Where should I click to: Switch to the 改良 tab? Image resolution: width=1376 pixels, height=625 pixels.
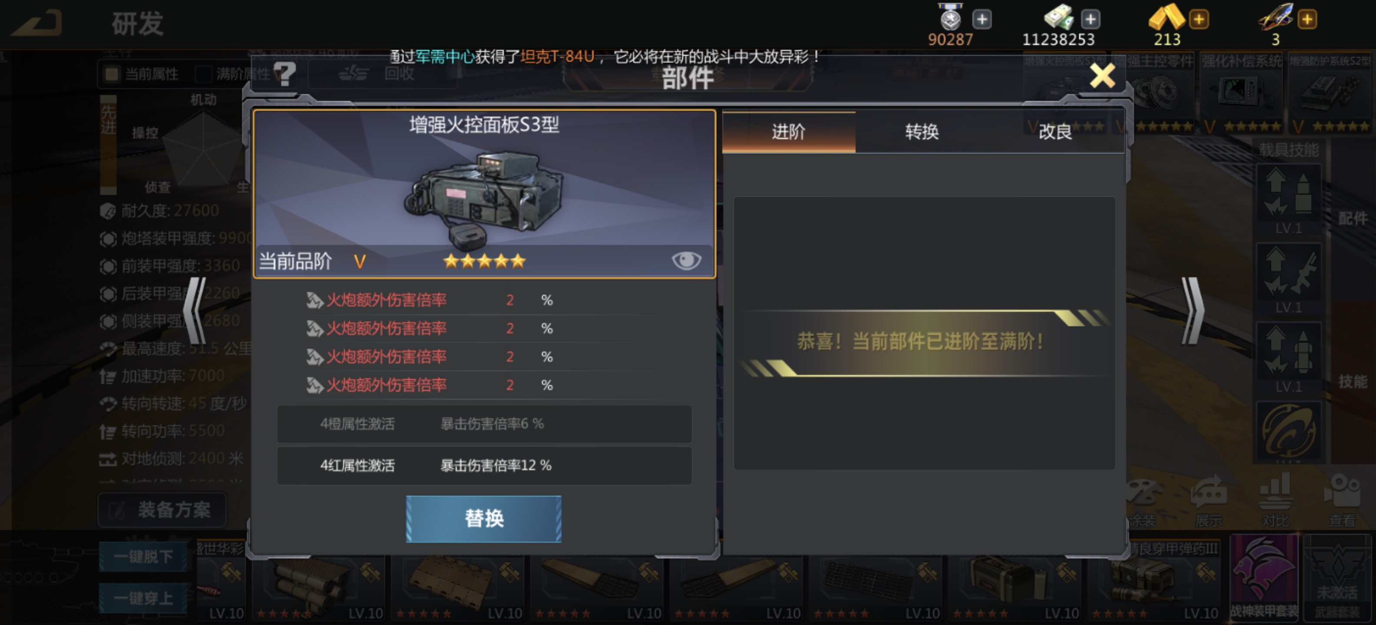point(1056,132)
